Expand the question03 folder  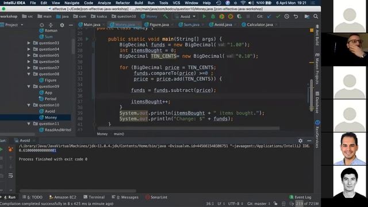[x=29, y=43]
